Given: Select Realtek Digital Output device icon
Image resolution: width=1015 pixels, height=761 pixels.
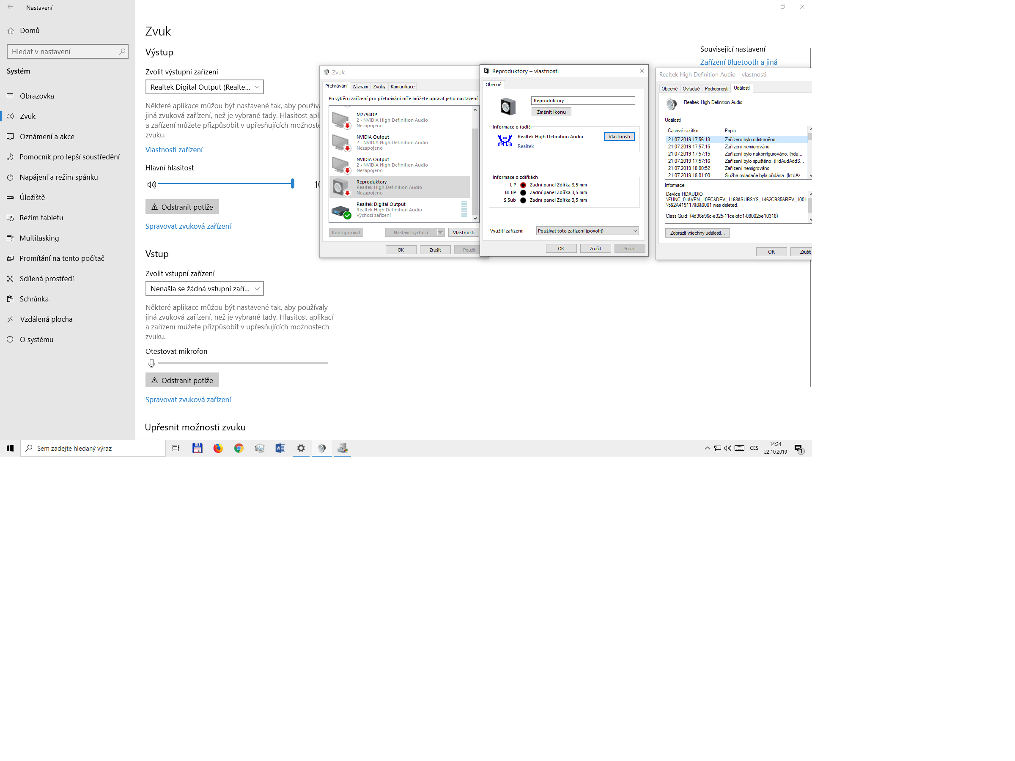Looking at the screenshot, I should coord(340,211).
